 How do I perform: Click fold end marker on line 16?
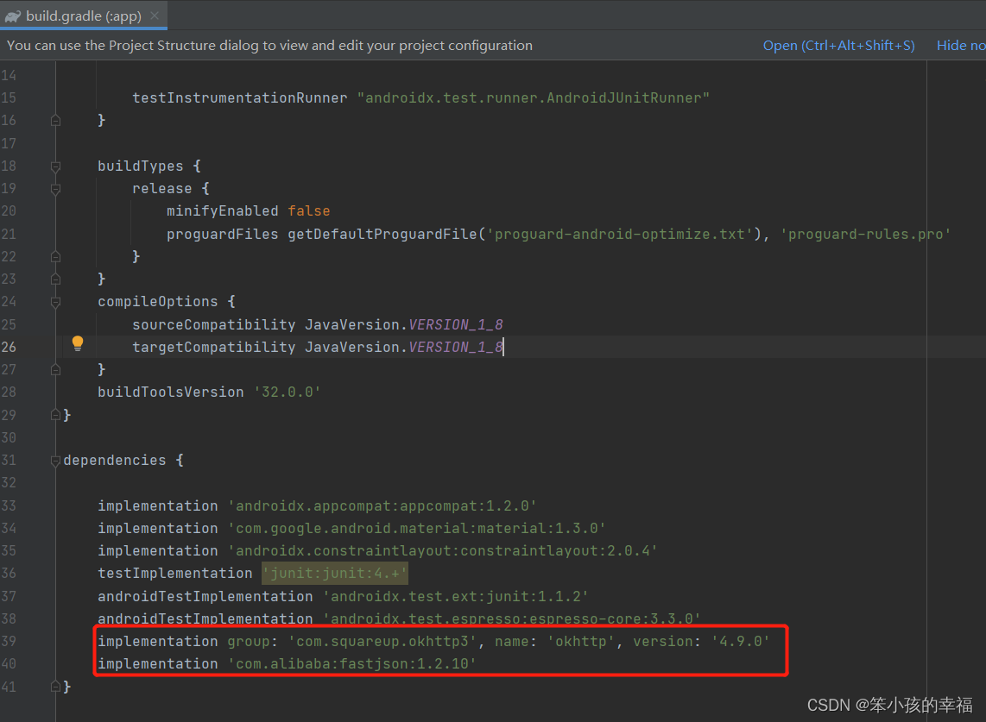55,120
